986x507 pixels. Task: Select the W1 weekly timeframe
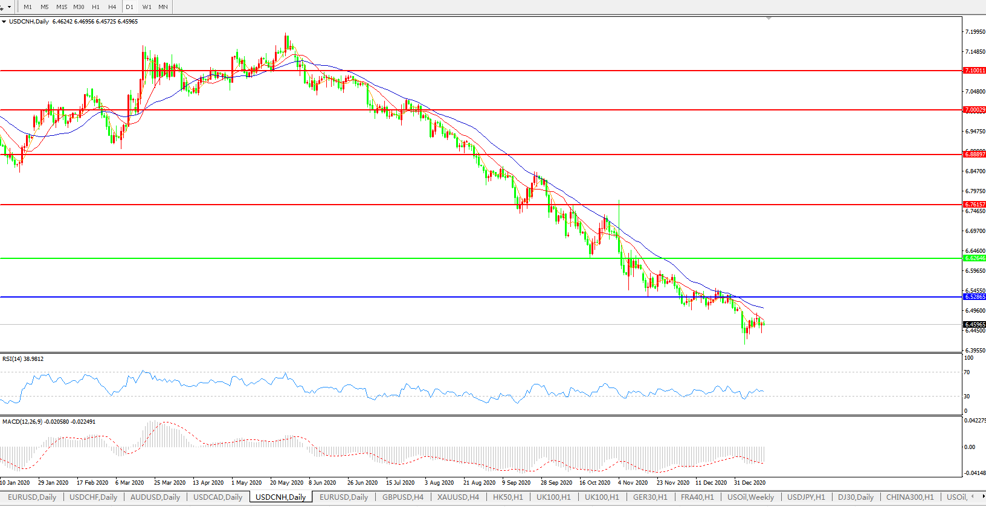pos(147,7)
